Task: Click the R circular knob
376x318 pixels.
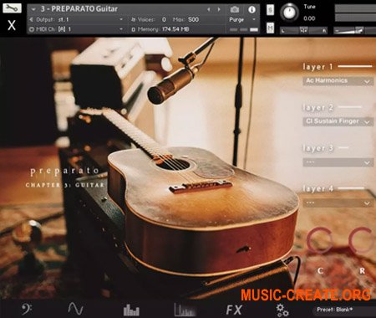Action: tap(362, 241)
